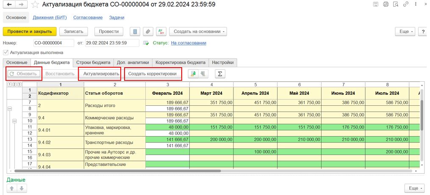
Task: Open the Корректировка бюджета tab
Action: [180, 62]
